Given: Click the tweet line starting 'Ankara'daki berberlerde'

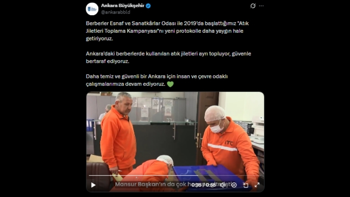Looking at the screenshot, I should point(169,57).
